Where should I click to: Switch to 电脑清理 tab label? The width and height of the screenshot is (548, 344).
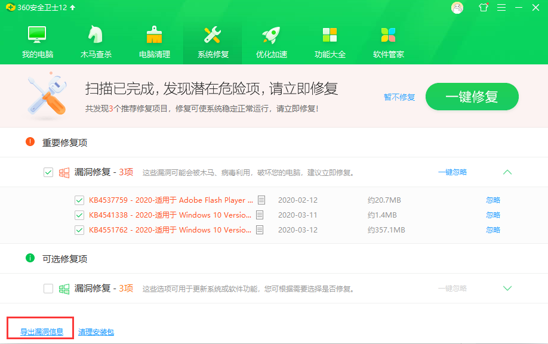(155, 54)
